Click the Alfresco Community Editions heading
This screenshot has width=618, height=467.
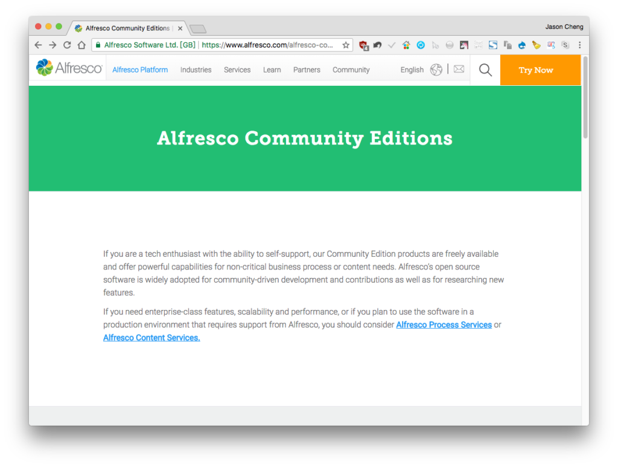(x=305, y=138)
